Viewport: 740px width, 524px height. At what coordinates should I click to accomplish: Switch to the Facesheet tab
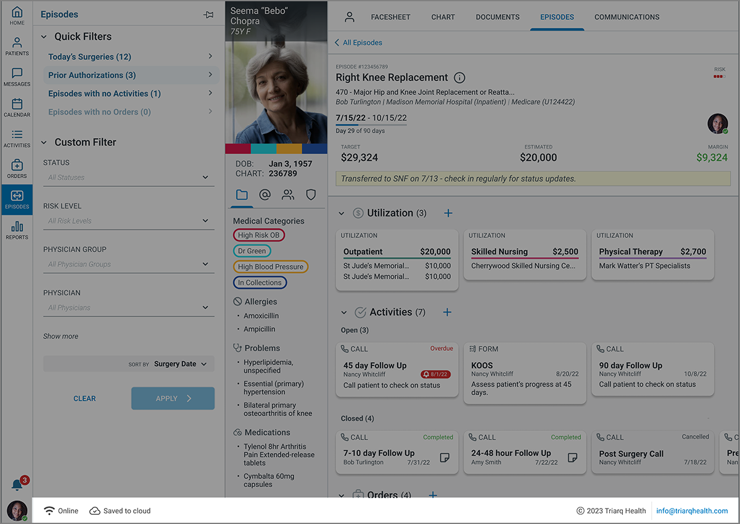point(390,17)
